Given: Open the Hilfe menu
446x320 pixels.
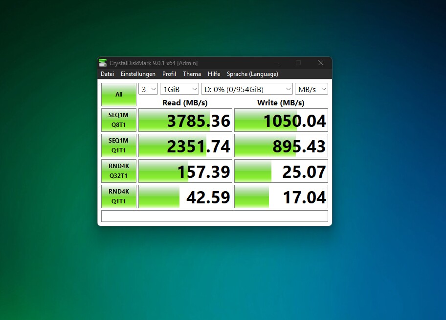Looking at the screenshot, I should click(x=214, y=74).
